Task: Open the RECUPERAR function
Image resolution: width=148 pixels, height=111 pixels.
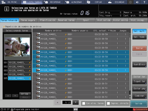Action: click(x=53, y=2)
